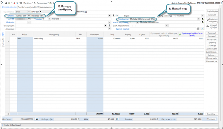Open the Δ/νση παράδοσης number dropdown
223x129 pixels.
[x=137, y=22]
